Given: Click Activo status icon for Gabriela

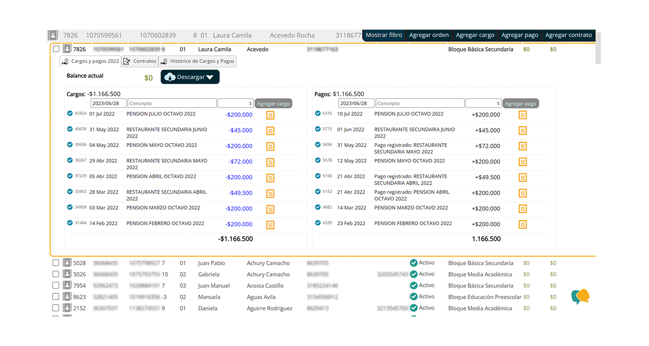Looking at the screenshot, I should pyautogui.click(x=414, y=274).
